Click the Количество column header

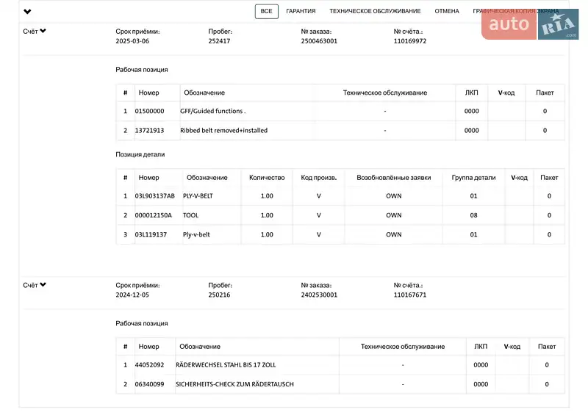pos(267,177)
